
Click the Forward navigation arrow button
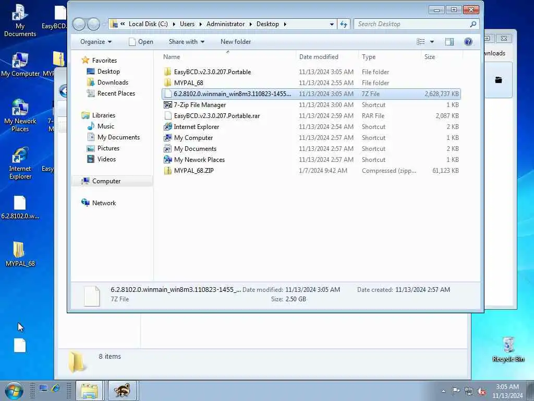point(94,24)
